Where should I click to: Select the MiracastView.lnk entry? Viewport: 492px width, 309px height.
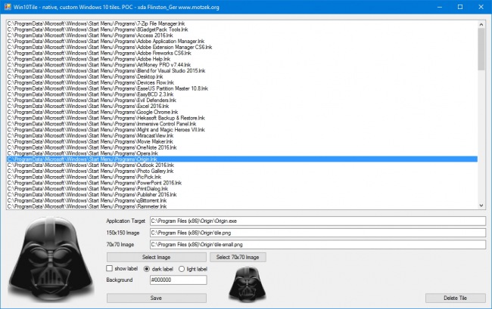242,135
